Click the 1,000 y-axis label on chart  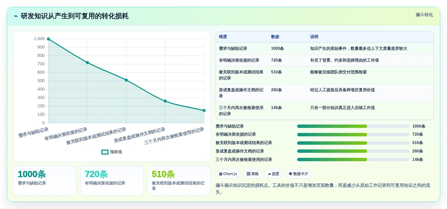tap(39, 39)
